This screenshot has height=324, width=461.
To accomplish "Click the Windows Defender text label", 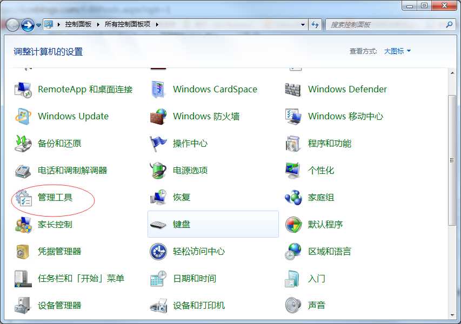I will pos(348,89).
